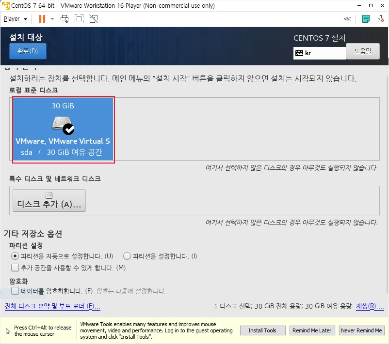The image size is (389, 344).
Task: Select automatic partitioning radio button (U)
Action: (x=15, y=256)
